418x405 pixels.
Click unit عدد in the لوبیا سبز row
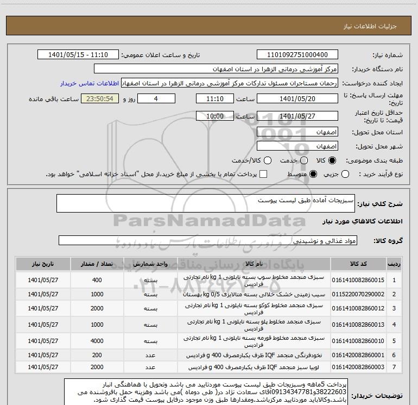pos(150,367)
